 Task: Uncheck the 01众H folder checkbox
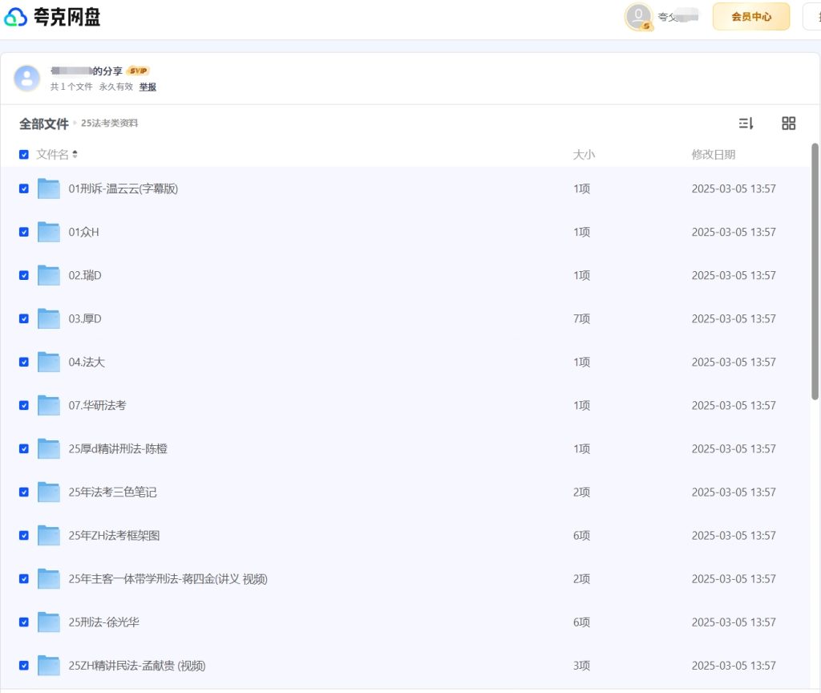tap(23, 232)
